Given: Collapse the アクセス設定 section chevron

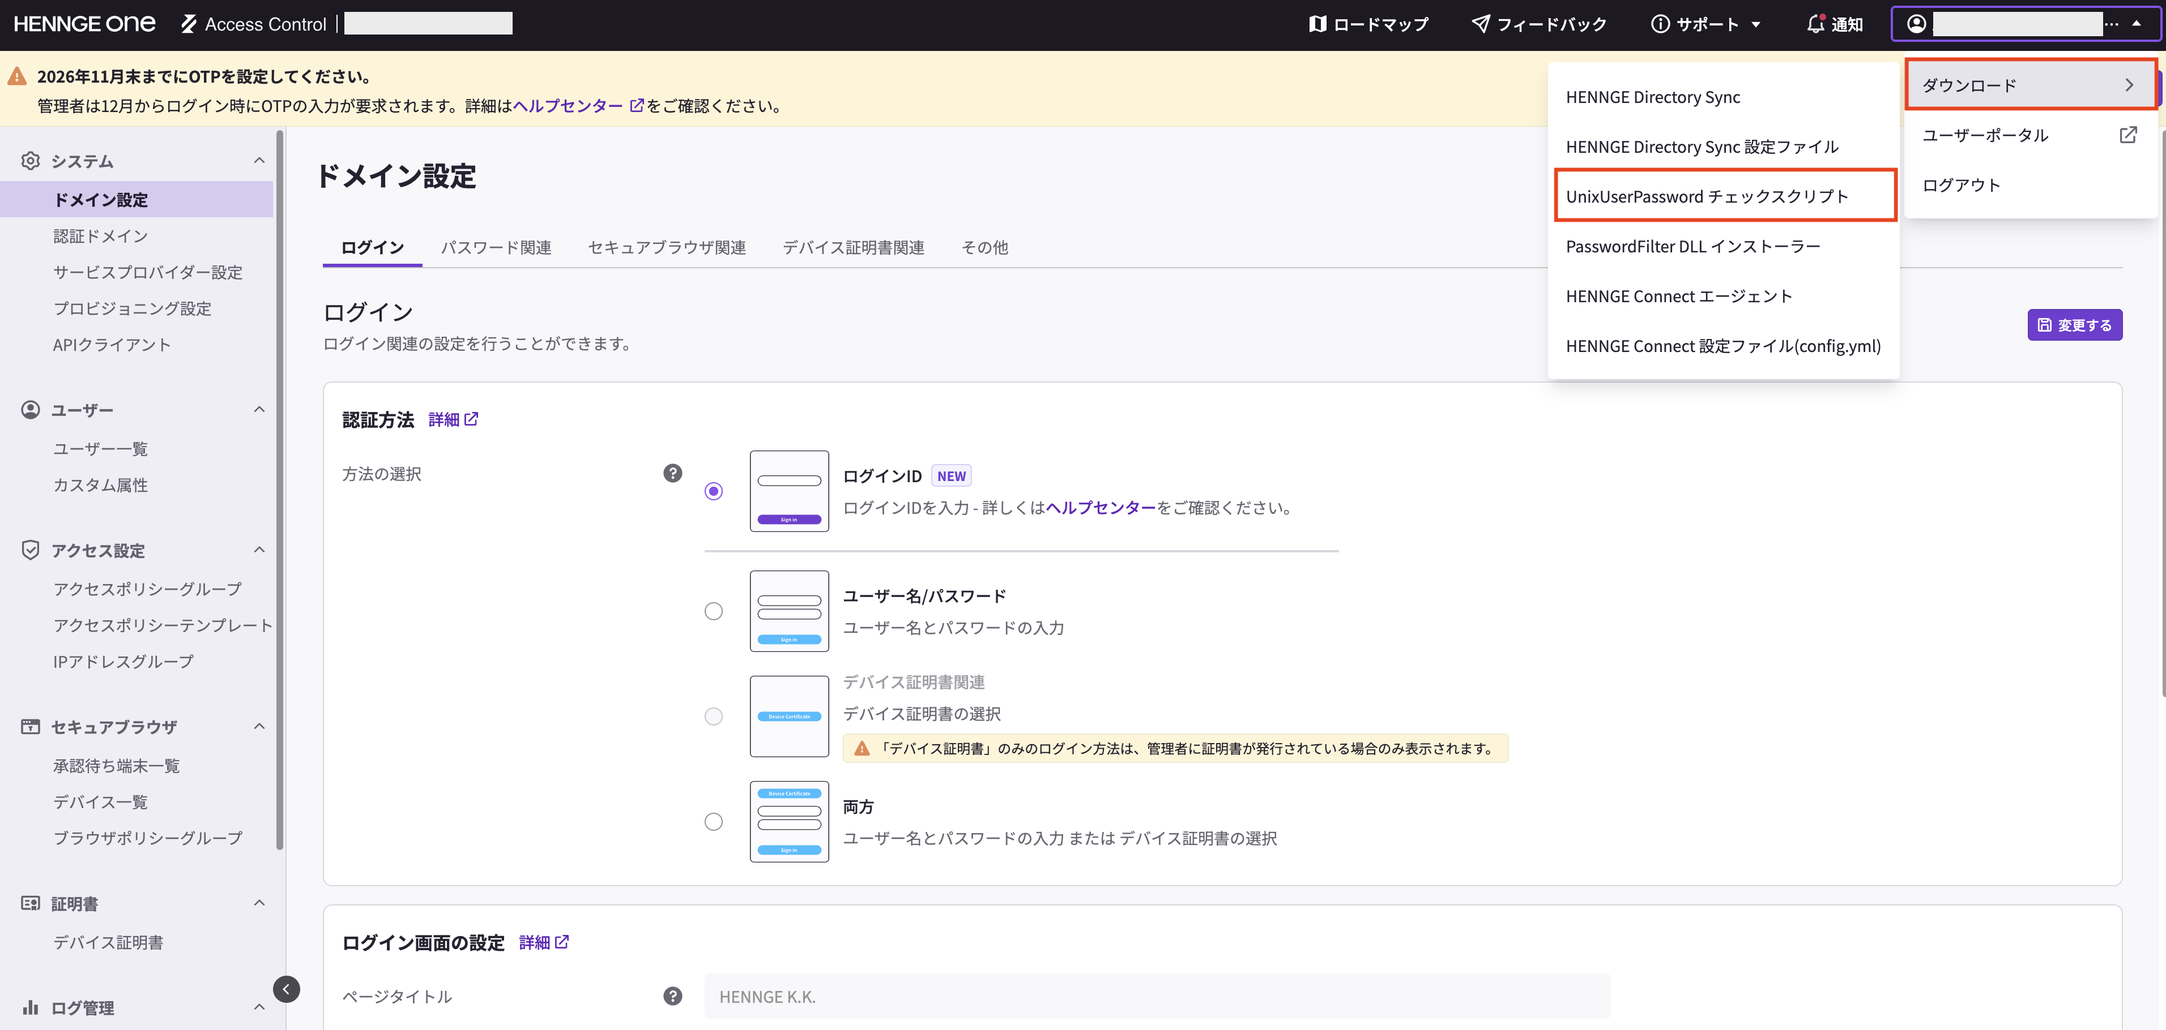Looking at the screenshot, I should 259,550.
